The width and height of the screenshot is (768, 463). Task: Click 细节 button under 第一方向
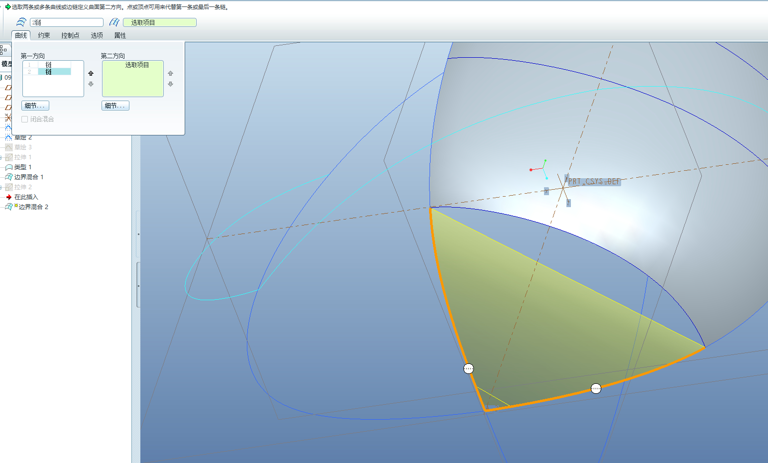tap(35, 106)
